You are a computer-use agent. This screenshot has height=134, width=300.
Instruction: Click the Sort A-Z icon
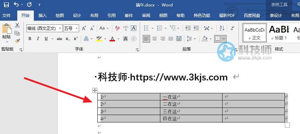(222, 28)
